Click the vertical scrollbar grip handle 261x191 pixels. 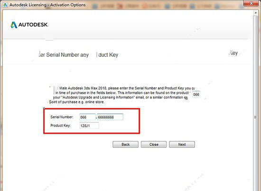[255, 117]
